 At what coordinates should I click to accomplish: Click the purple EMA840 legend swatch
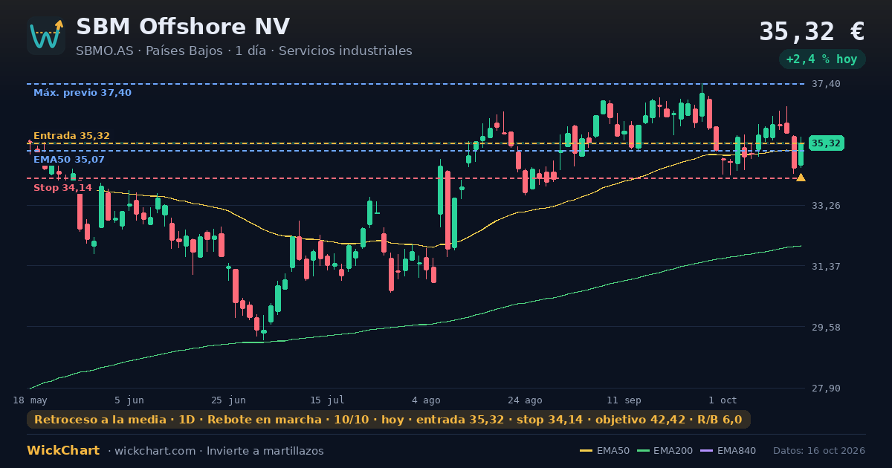coord(706,451)
